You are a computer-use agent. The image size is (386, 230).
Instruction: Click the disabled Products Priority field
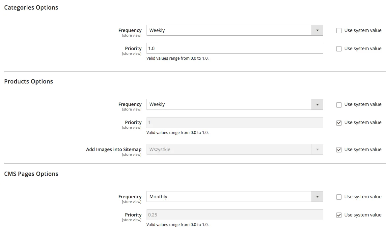(x=234, y=122)
